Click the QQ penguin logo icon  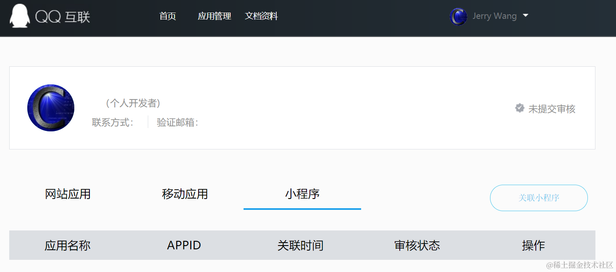tap(20, 16)
